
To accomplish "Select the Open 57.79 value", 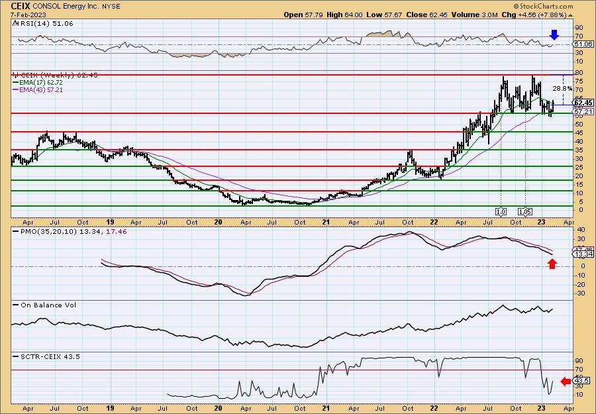I will click(x=304, y=15).
